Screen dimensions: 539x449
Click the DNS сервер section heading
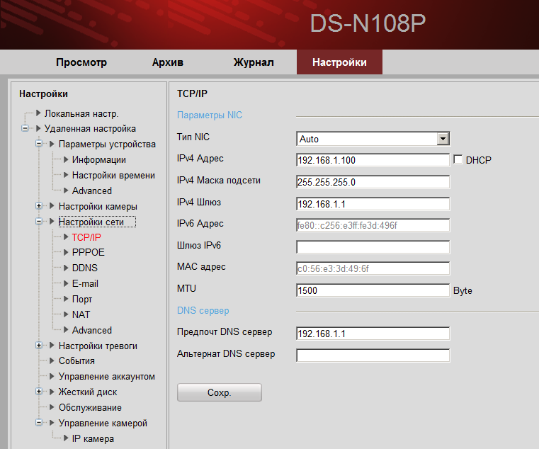pos(203,310)
